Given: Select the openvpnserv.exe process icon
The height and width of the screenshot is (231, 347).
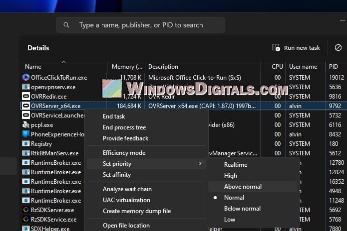Looking at the screenshot, I should tap(25, 87).
